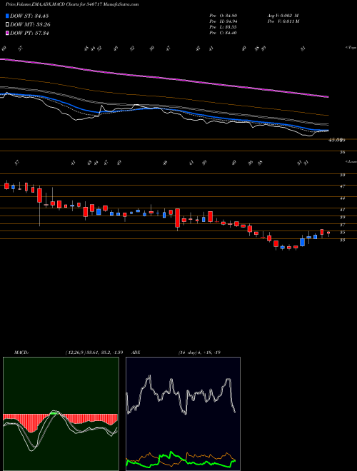Click the 45.00 price level label
Screen dimensions: 357x471
[x=336, y=140]
